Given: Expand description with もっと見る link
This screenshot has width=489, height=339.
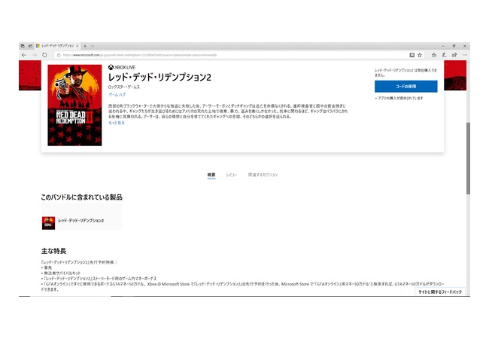Looking at the screenshot, I should [117, 123].
